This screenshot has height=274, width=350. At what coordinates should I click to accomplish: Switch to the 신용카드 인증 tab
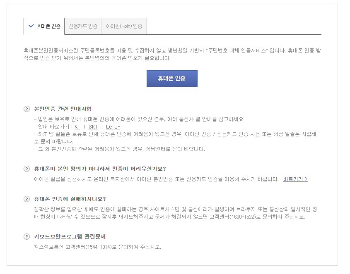[x=83, y=26]
